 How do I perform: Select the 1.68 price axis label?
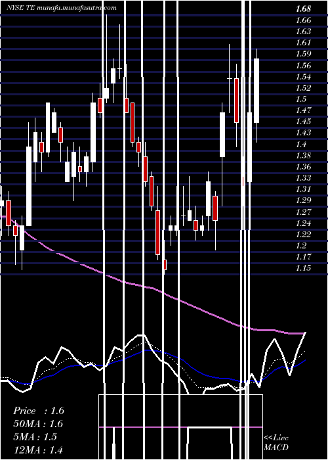[303, 9]
